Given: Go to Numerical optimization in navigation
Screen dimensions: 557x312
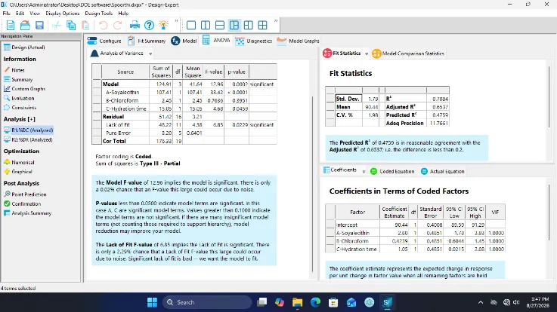Looking at the screenshot, I should pyautogui.click(x=23, y=162).
